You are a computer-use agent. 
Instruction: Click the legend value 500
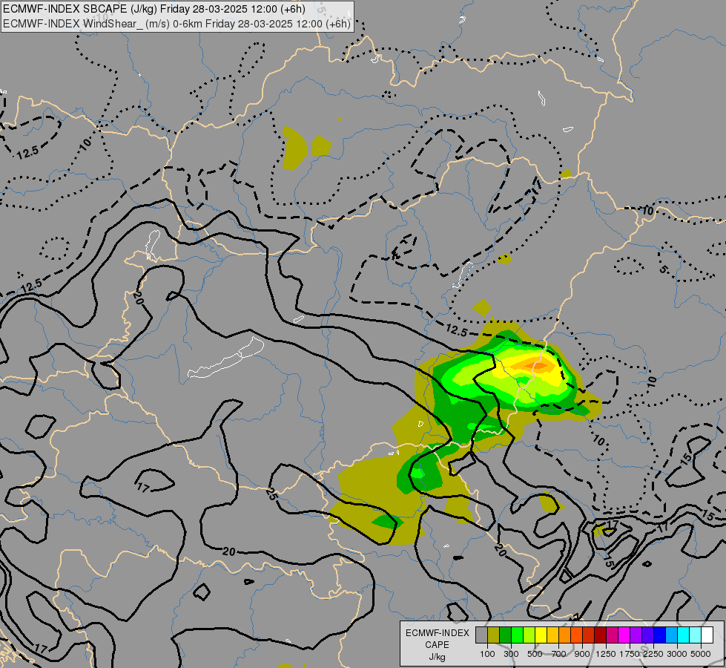tap(535, 654)
